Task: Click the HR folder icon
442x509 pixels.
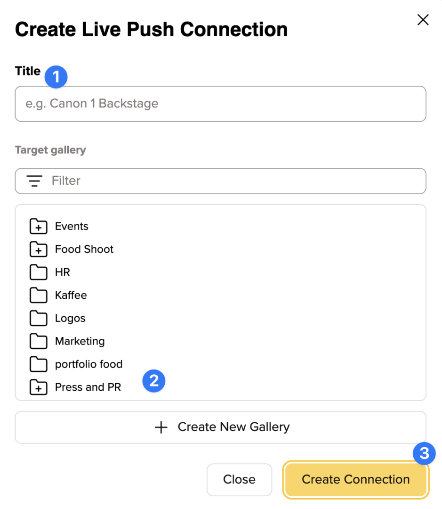Action: [38, 272]
